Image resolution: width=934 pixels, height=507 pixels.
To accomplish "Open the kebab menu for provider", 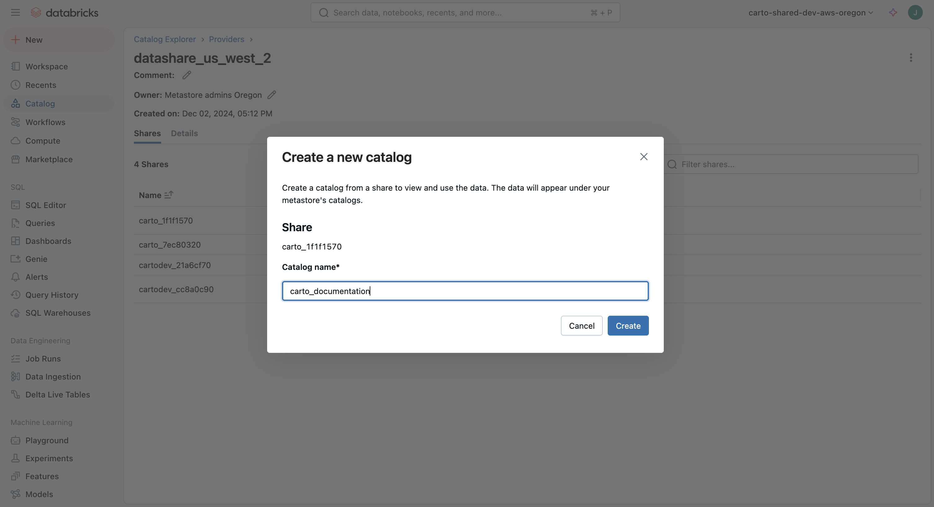I will coord(911,58).
